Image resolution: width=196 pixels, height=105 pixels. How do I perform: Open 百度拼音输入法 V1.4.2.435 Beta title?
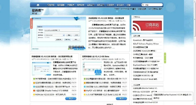tap(96, 56)
